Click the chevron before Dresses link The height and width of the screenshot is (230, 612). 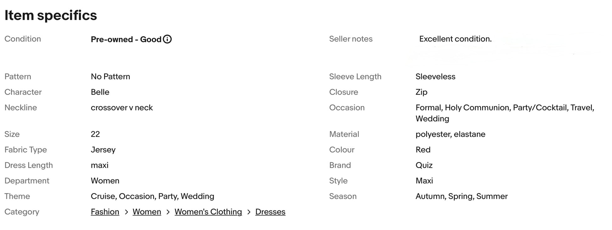249,212
